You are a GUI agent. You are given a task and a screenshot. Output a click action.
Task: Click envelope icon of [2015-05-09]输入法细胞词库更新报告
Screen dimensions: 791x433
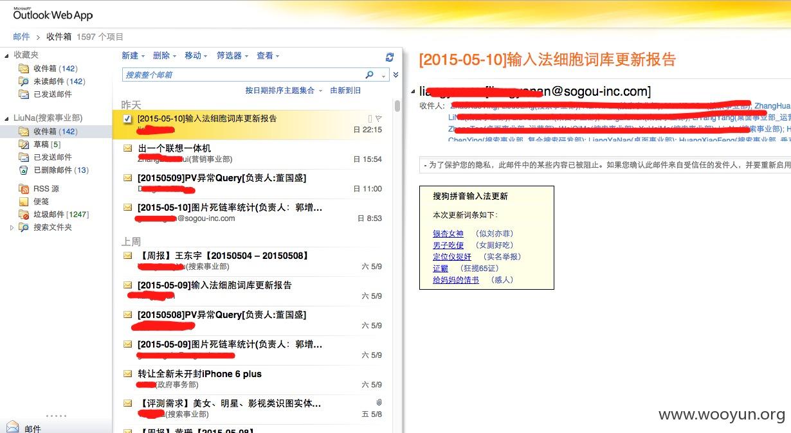click(x=128, y=285)
